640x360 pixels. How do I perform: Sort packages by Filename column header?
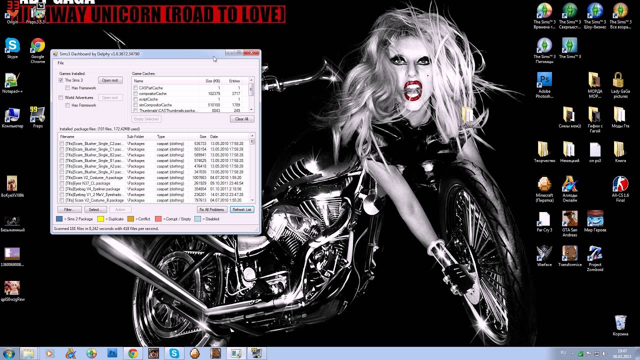tap(91, 136)
